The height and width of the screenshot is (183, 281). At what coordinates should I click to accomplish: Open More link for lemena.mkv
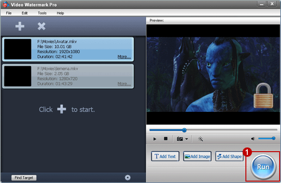pos(124,84)
